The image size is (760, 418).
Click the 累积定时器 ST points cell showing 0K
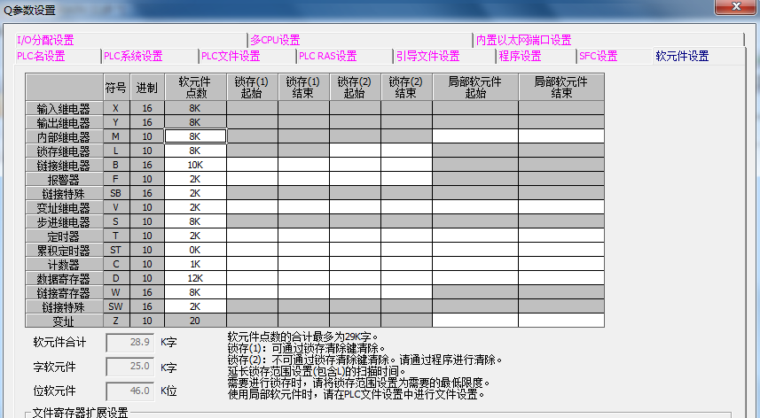point(195,250)
